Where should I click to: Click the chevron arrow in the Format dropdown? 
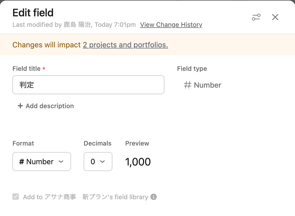[61, 161]
